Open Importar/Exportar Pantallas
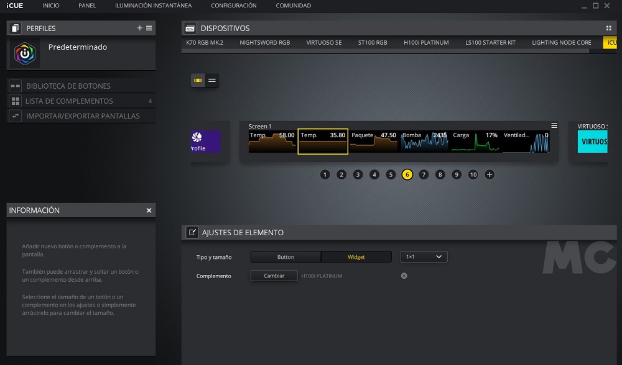Screen dimensions: 622x365 pyautogui.click(x=83, y=115)
